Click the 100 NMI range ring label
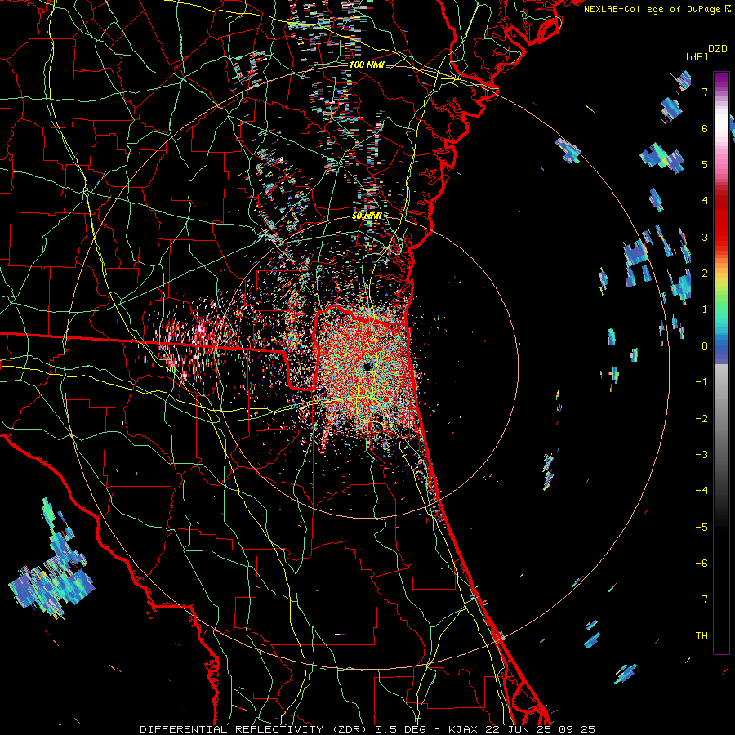 pos(367,65)
